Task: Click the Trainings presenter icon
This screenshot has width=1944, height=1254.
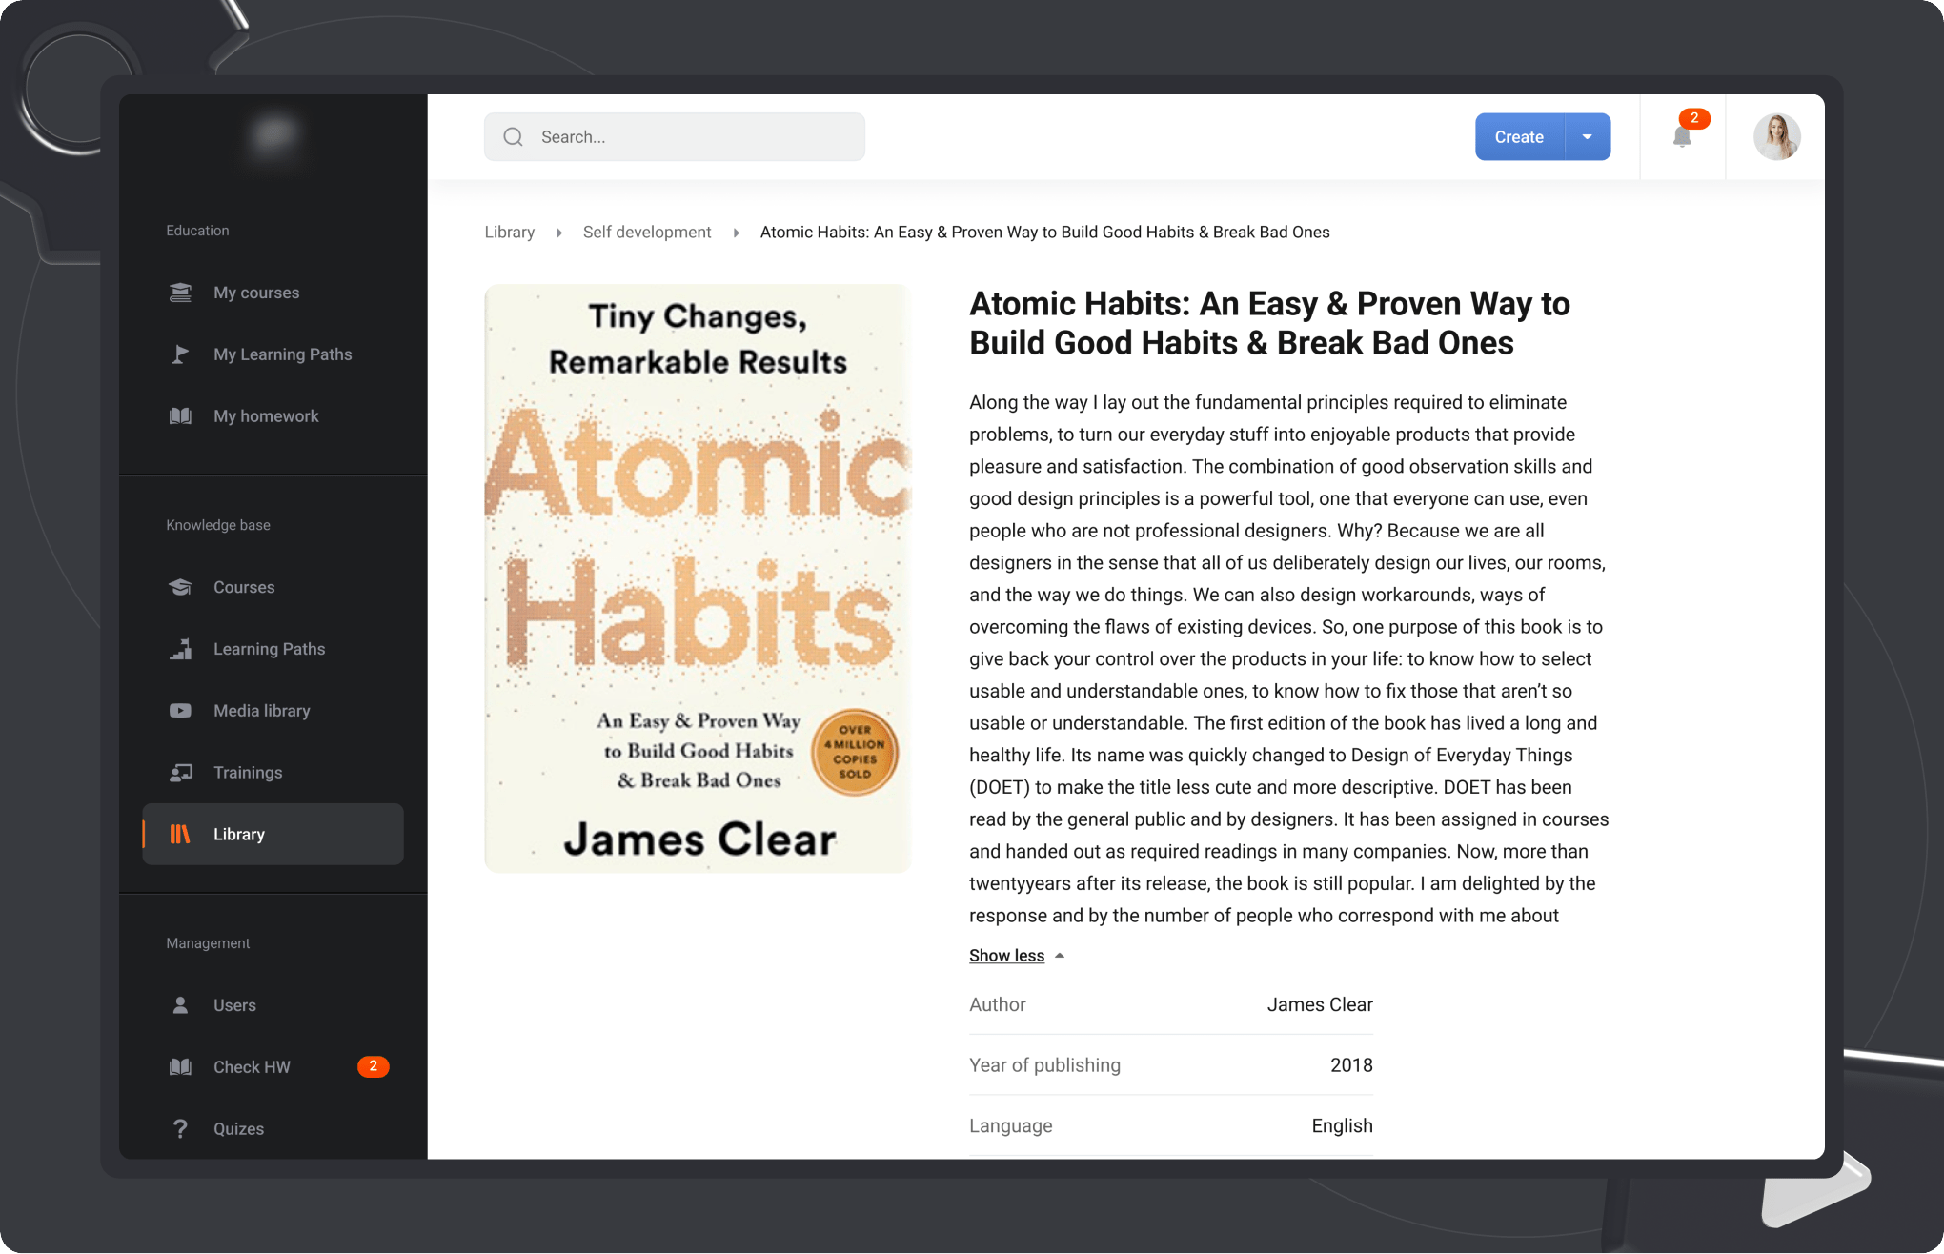Action: (180, 773)
